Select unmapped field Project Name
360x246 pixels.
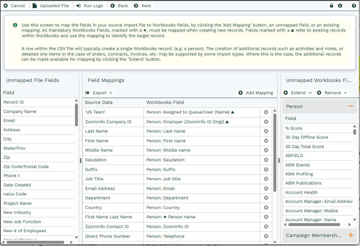pyautogui.click(x=37, y=203)
